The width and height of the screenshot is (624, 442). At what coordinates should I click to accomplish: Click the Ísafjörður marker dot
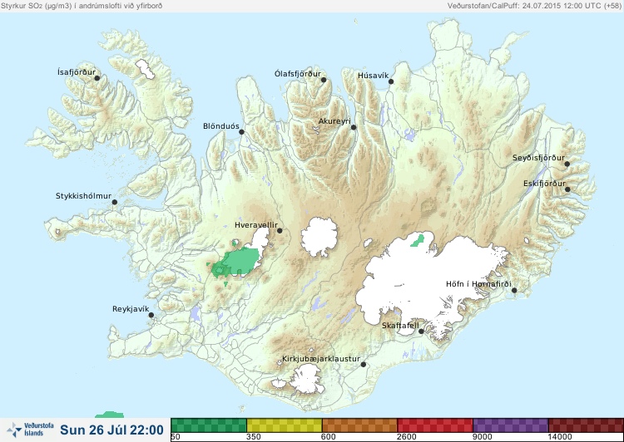pyautogui.click(x=97, y=78)
